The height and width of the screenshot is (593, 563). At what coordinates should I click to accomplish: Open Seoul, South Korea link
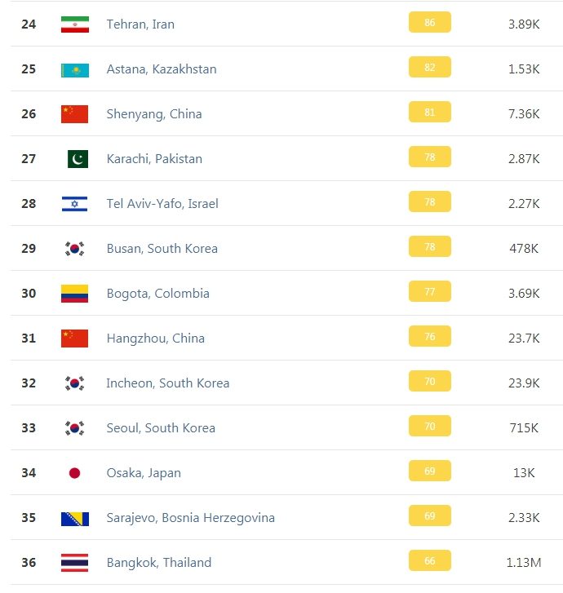161,427
